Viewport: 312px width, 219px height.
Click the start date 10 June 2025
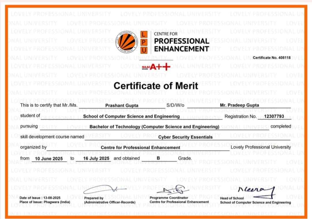[x=48, y=159]
